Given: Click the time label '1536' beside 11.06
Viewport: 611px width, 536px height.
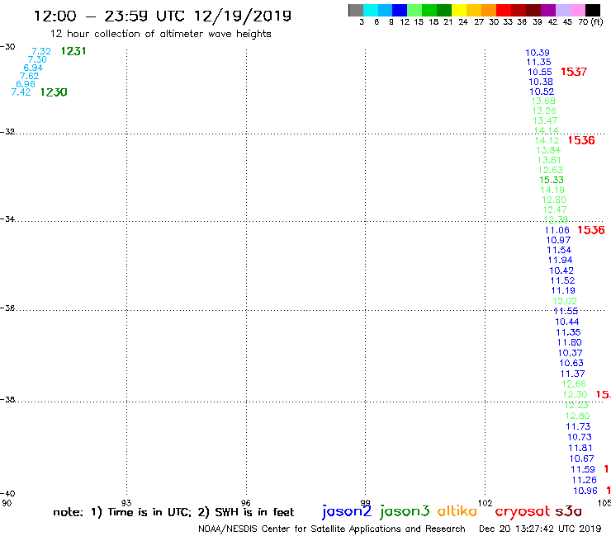Looking at the screenshot, I should 591,230.
